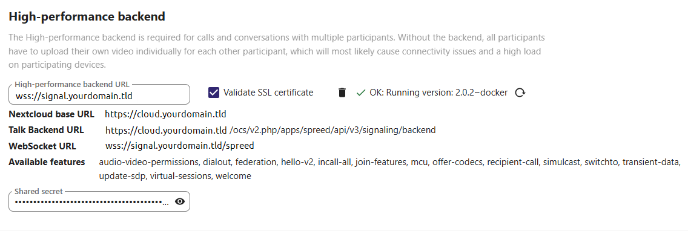Click the backend description paragraph text
This screenshot has width=688, height=231.
pos(277,51)
